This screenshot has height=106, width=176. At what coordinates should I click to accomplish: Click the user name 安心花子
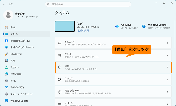pos(20,14)
